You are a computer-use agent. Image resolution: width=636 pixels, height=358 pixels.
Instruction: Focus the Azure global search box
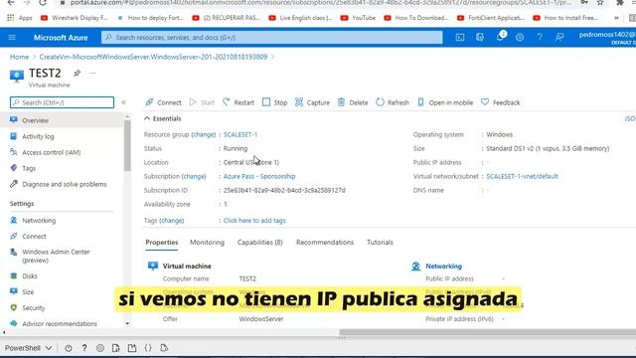coord(271,38)
